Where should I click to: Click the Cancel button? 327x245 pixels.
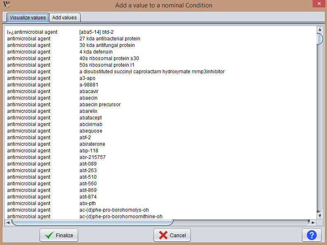pyautogui.click(x=172, y=235)
